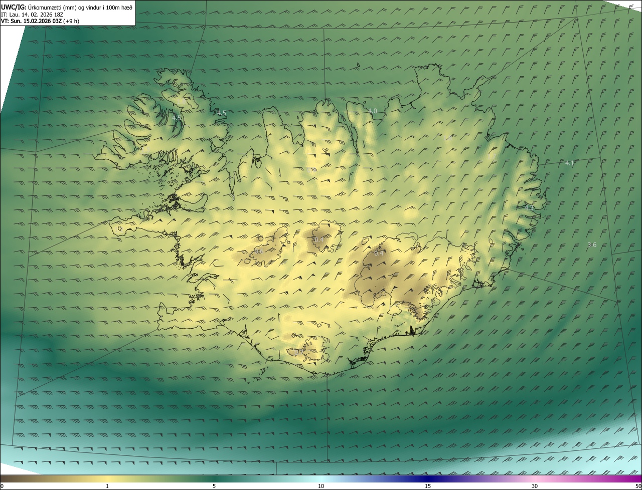The width and height of the screenshot is (642, 490).
Task: Pick the pale yellow color at legend value 1
Action: point(107,478)
